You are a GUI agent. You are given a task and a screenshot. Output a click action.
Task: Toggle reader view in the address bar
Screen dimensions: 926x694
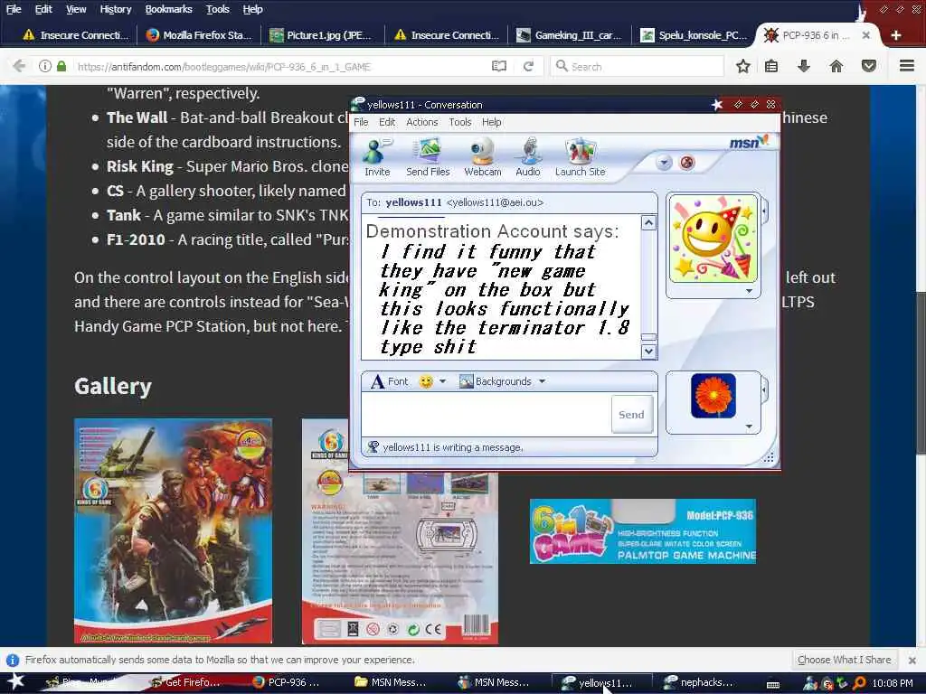[499, 66]
